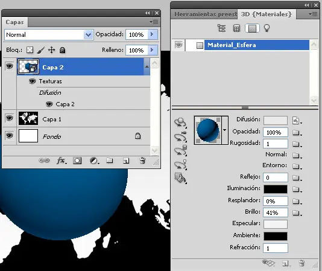322x271 pixels.
Task: Open the Relleno slider arrow
Action: click(152, 50)
